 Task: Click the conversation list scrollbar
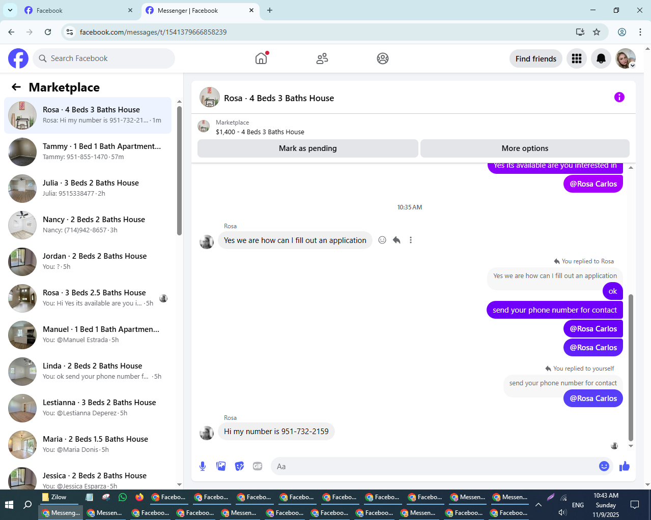click(179, 170)
